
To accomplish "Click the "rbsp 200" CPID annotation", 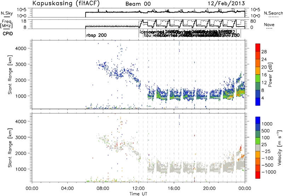I will 96,35.
